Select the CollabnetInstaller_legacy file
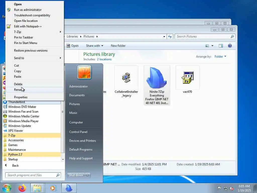 [x=126, y=82]
